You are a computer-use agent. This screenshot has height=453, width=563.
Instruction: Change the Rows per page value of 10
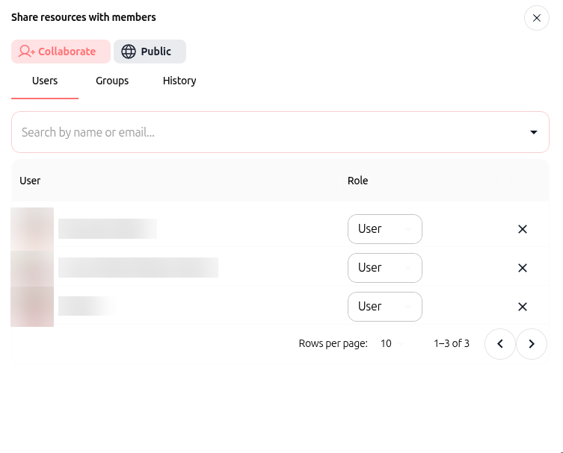[x=392, y=344]
